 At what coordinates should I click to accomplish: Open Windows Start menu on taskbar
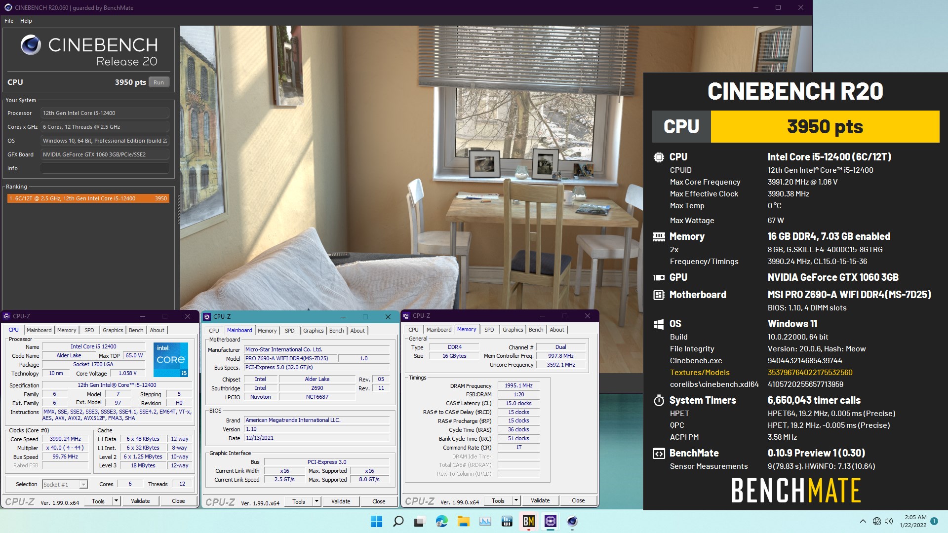[376, 521]
